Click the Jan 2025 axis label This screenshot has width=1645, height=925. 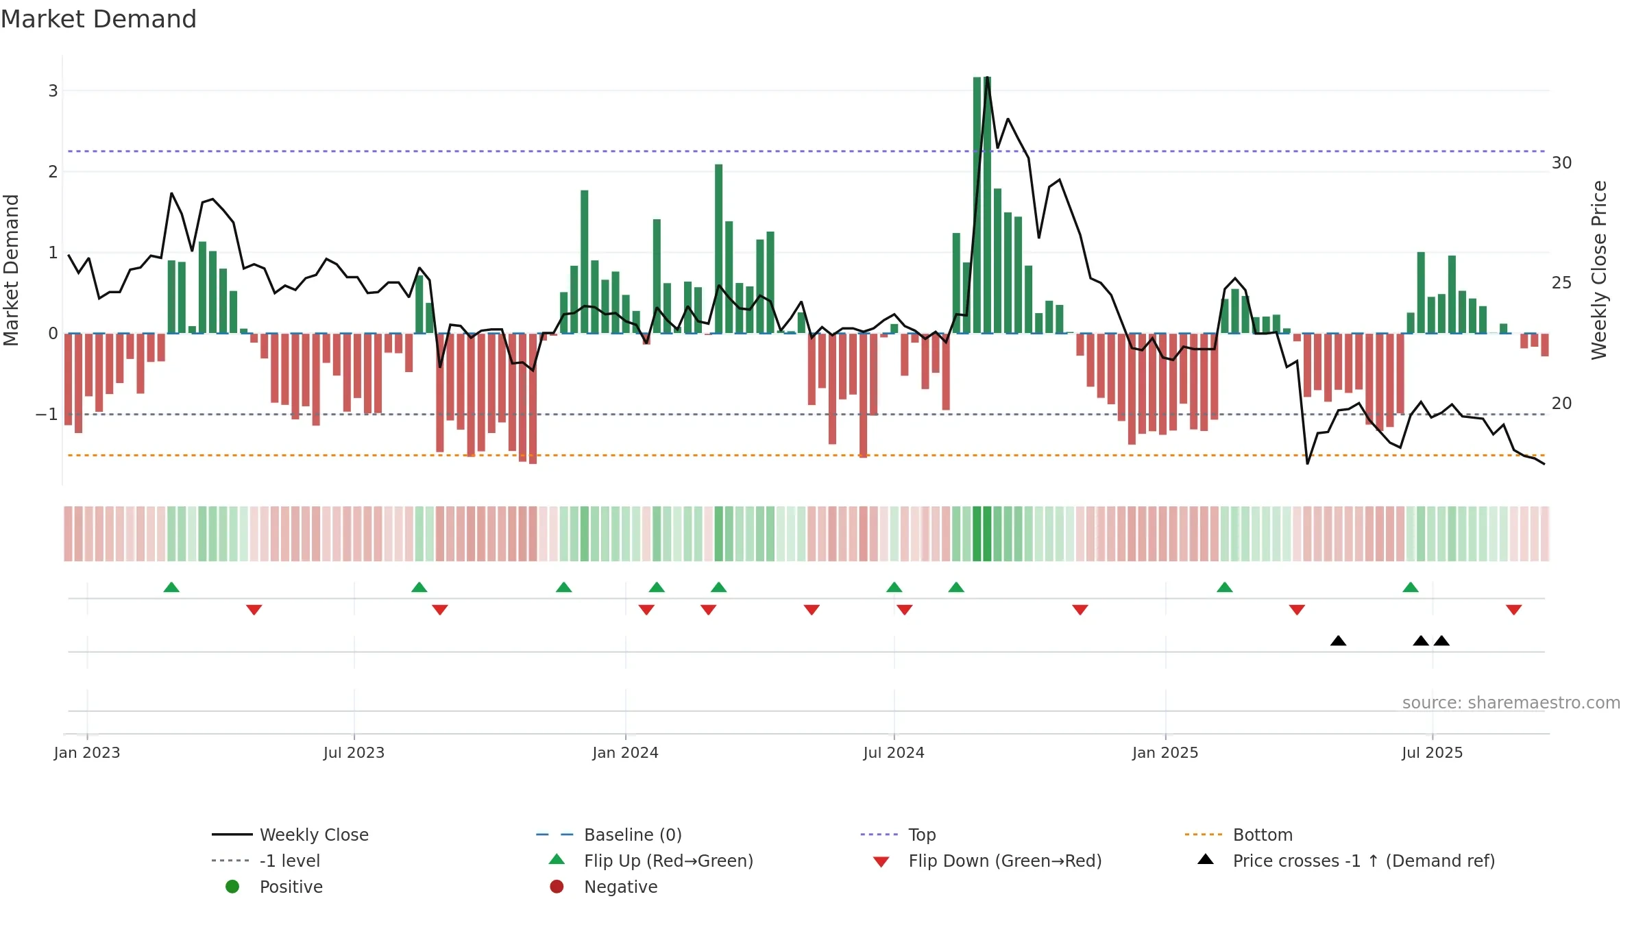[x=1165, y=753]
